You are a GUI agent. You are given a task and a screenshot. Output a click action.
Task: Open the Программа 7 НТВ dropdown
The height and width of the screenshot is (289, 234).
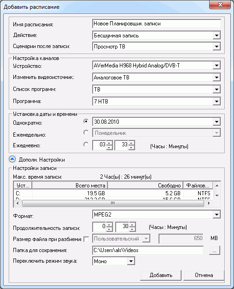(216, 101)
